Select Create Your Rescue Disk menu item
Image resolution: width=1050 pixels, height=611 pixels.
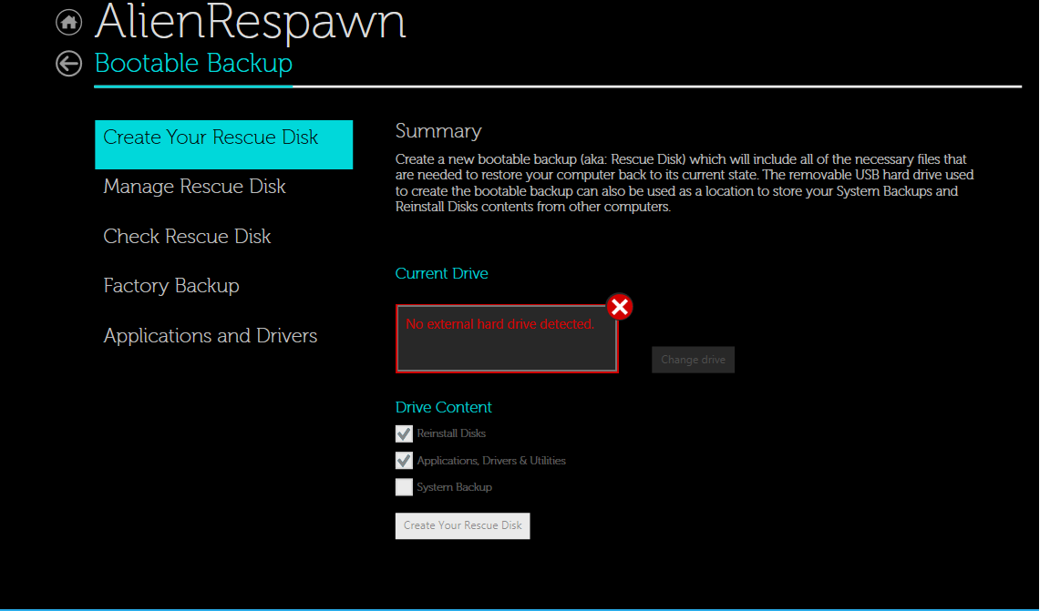pyautogui.click(x=223, y=145)
